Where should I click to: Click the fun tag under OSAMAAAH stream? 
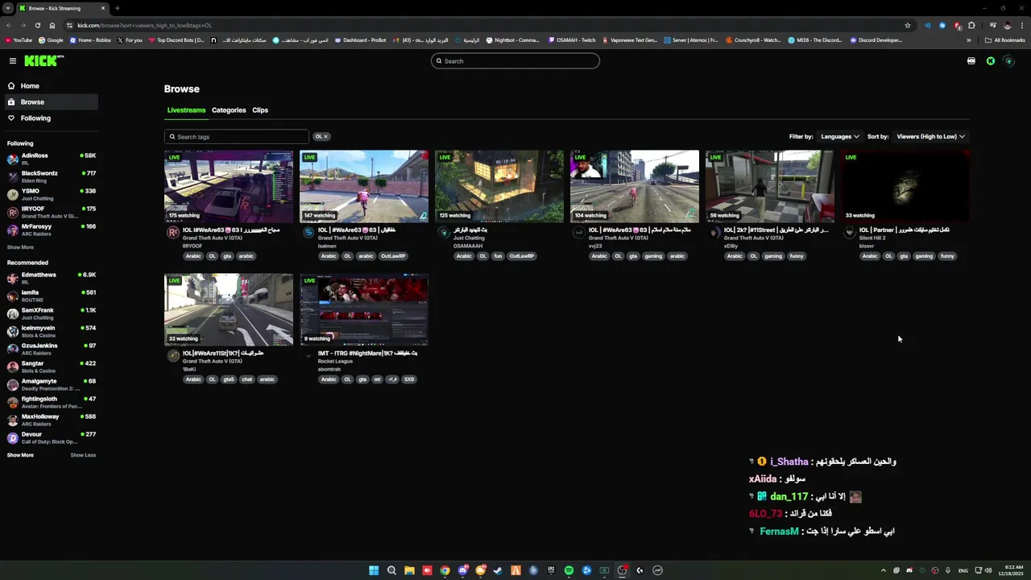[498, 256]
